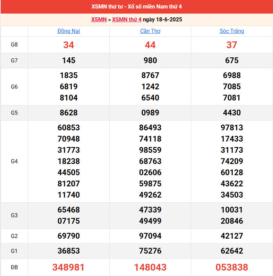Open the Đồng Nai province link
This screenshot has width=273, height=276.
pos(69,31)
